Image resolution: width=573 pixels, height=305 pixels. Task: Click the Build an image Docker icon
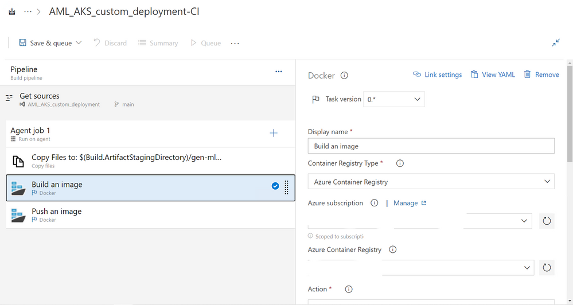pos(18,188)
